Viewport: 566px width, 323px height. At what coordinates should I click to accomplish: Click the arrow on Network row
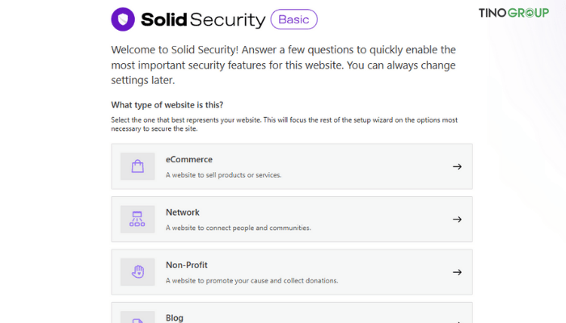click(457, 219)
